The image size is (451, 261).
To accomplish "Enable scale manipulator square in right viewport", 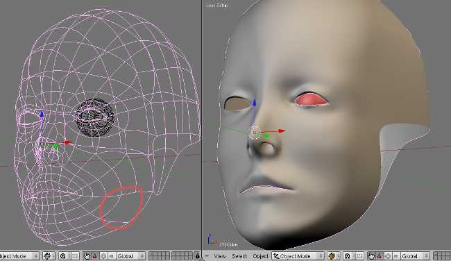I will tap(396, 256).
